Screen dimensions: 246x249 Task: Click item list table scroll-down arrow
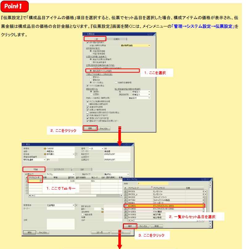pos(205,194)
